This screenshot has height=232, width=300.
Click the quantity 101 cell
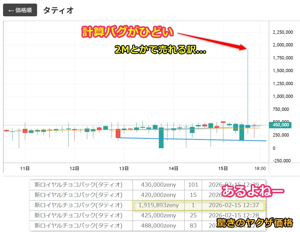193,185
